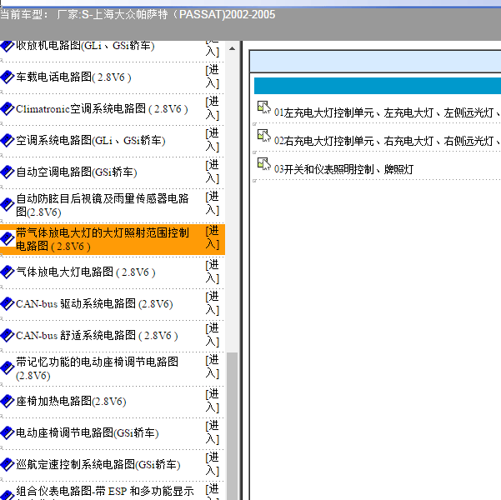Click the book icon beside 电动座椅调节电路图(GSi轿车)
The width and height of the screenshot is (501, 500).
[x=7, y=432]
